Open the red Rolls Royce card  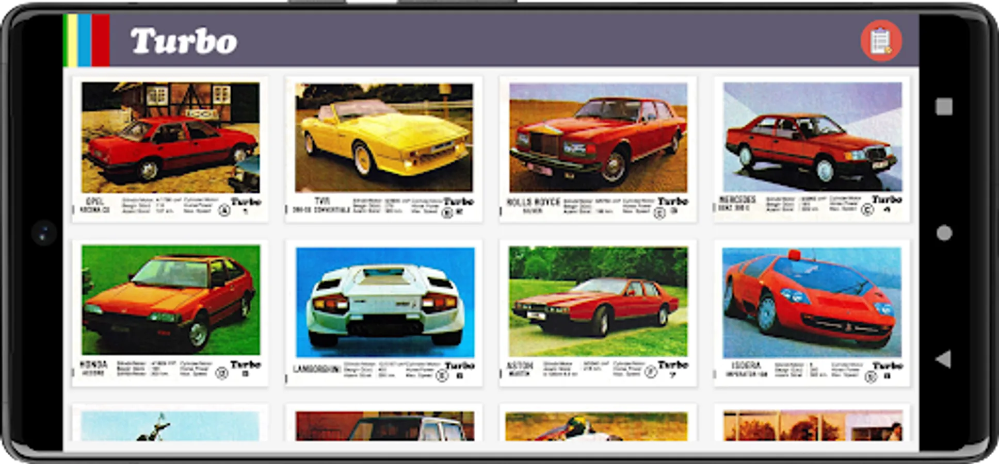point(598,150)
